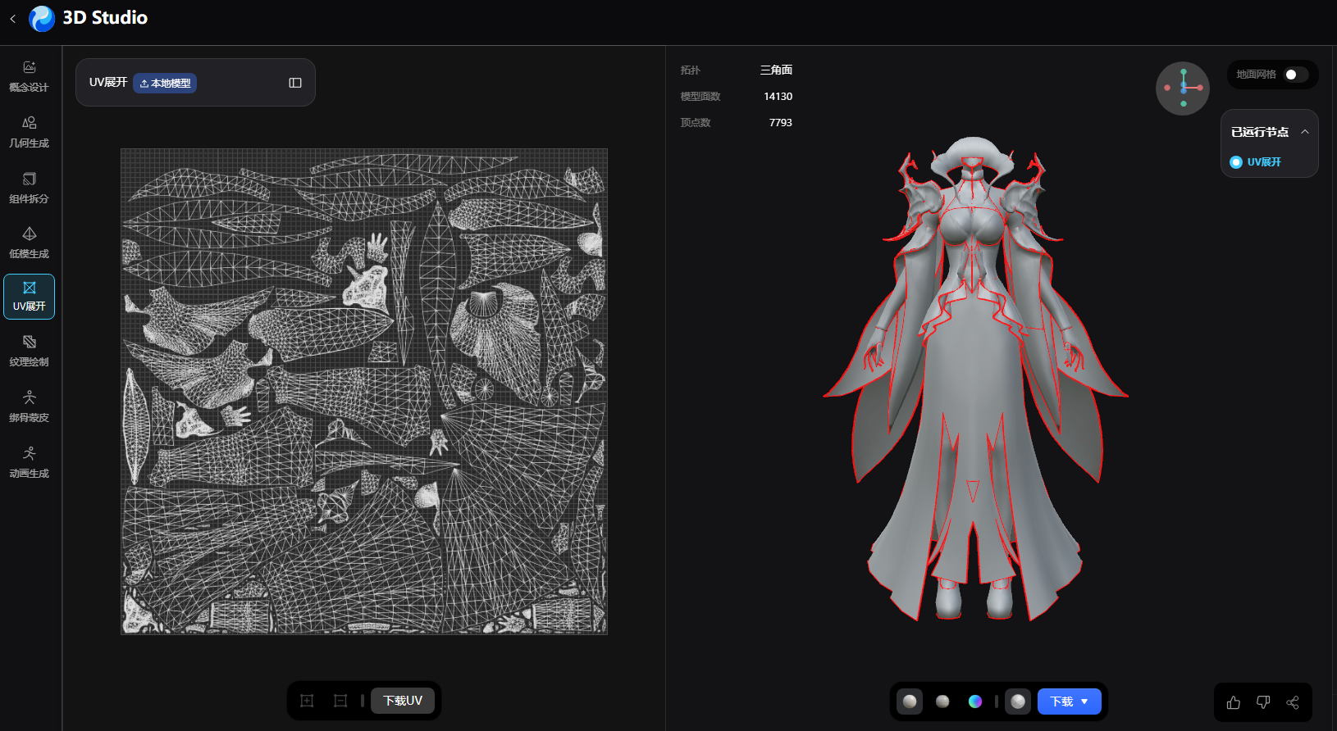The image size is (1337, 731).
Task: Open the 概念设计 stage in sidebar
Action: coord(30,76)
